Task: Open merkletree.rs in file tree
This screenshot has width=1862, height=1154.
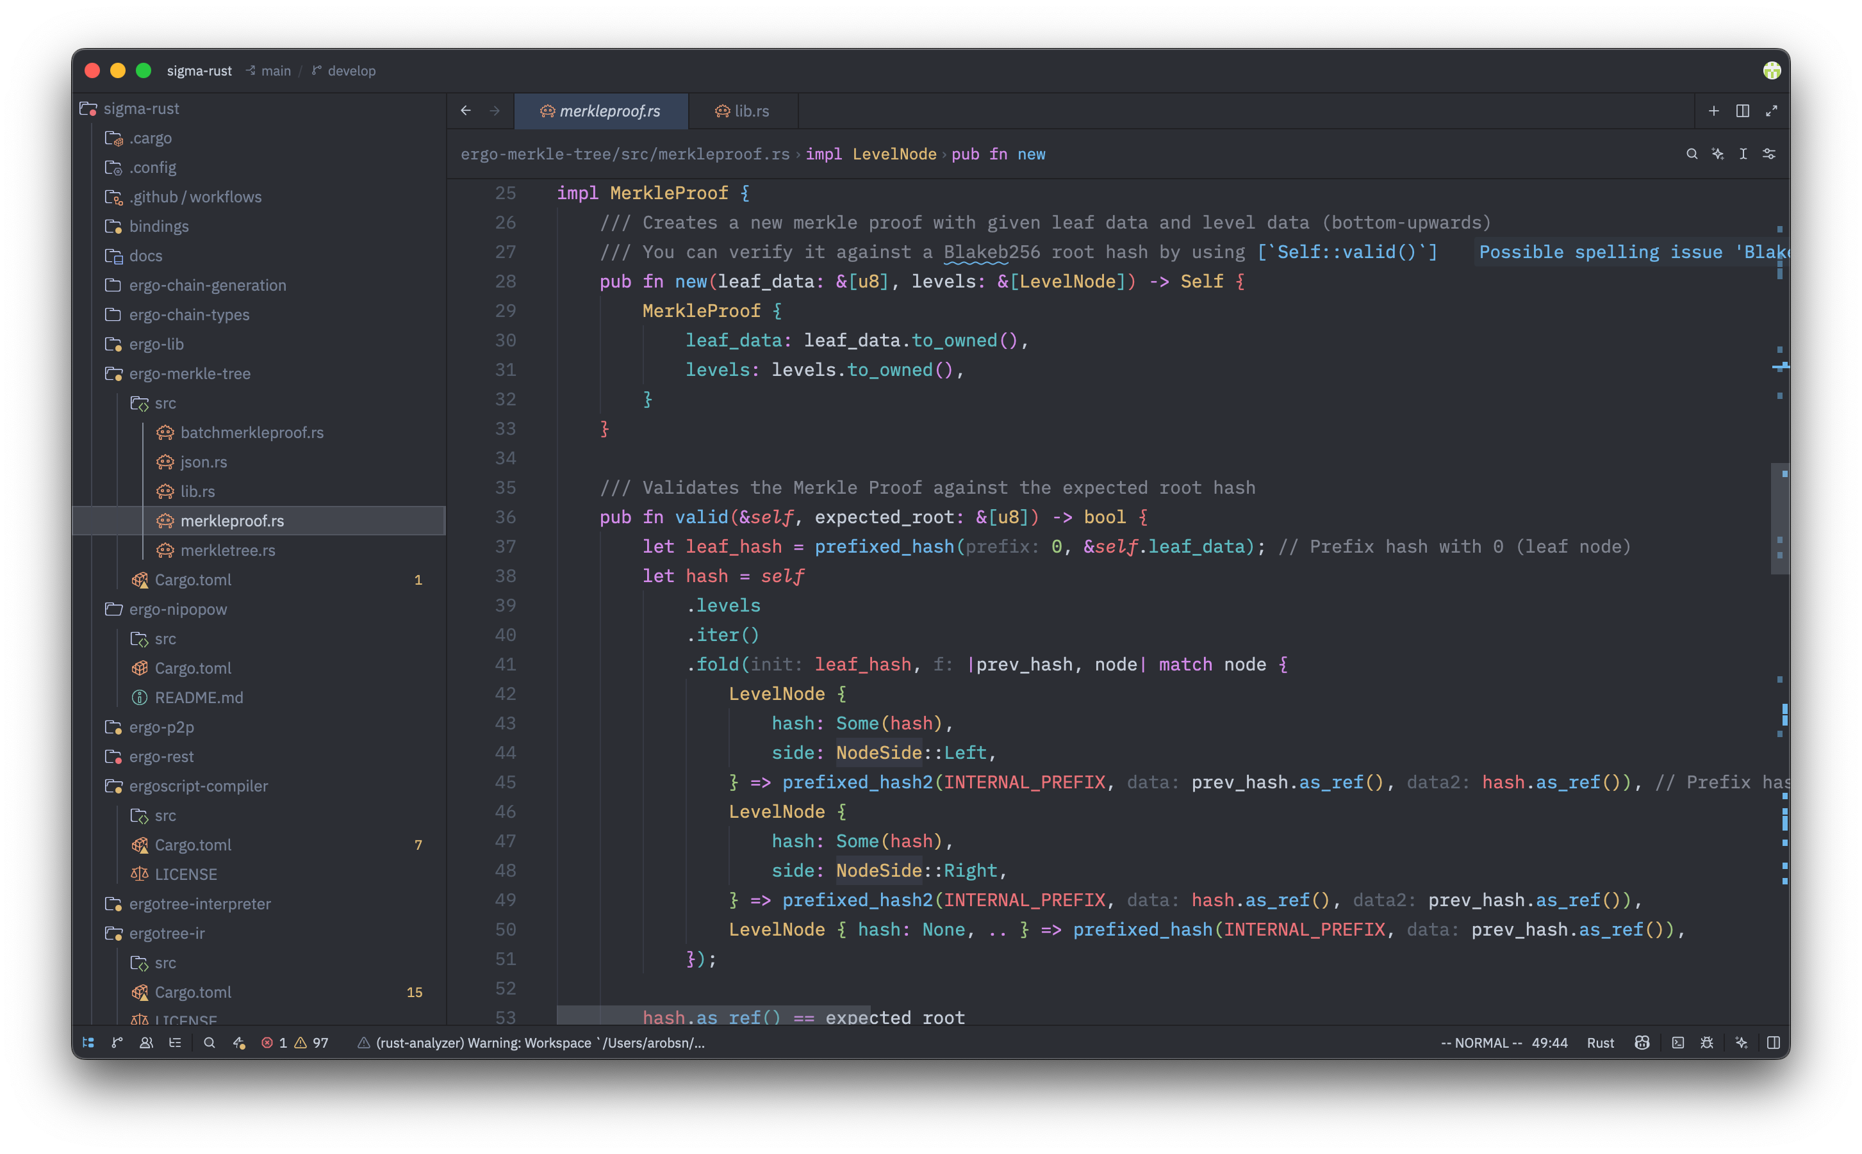Action: pyautogui.click(x=260, y=549)
